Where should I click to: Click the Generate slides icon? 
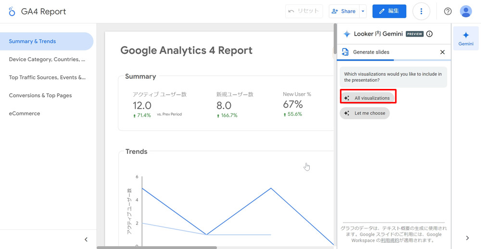pos(345,52)
